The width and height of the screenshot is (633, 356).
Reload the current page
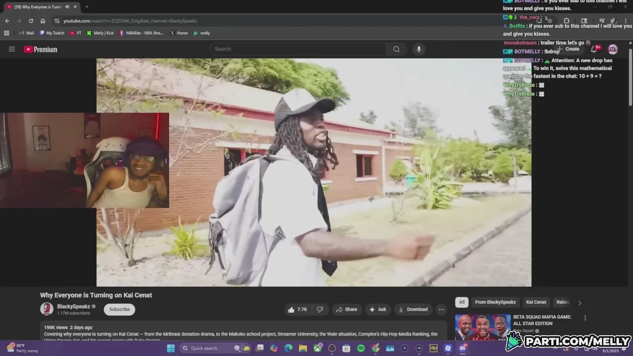pyautogui.click(x=31, y=21)
